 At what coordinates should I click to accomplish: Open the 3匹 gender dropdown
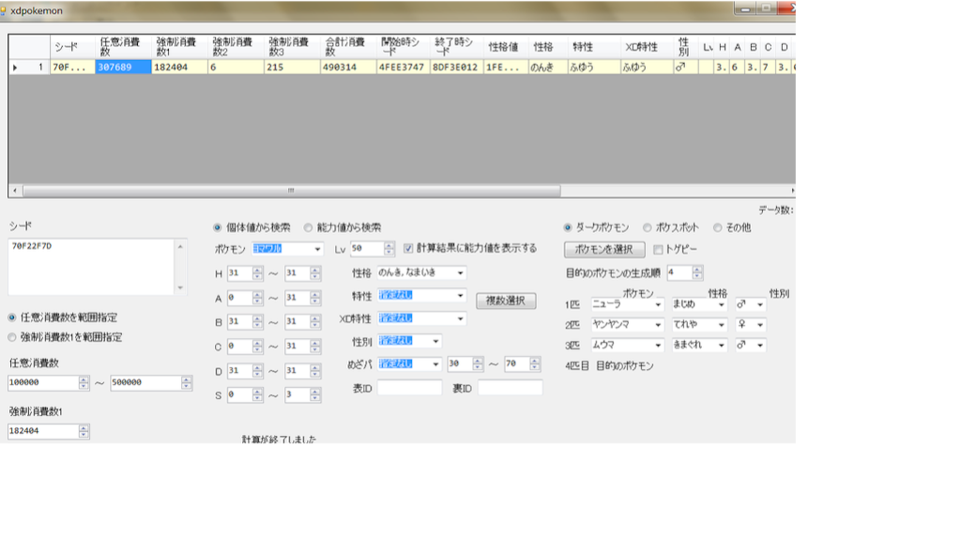pyautogui.click(x=760, y=346)
